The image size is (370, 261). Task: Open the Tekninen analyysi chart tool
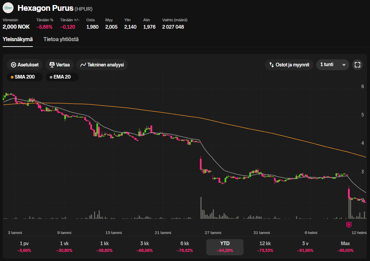[x=102, y=65]
